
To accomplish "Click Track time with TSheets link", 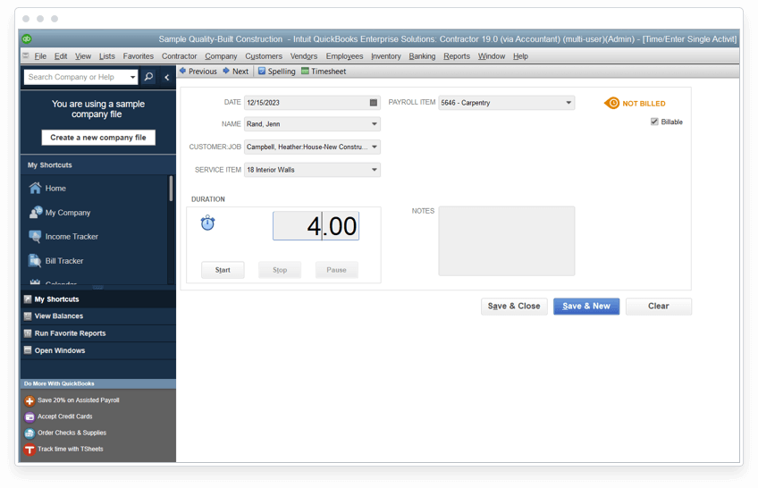I will pyautogui.click(x=63, y=450).
